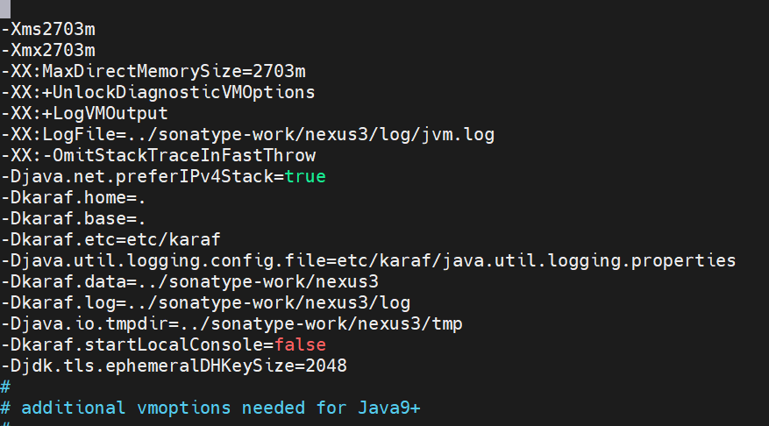Select the +UnlockDiagnosticVMOptions line
This screenshot has width=769, height=426.
[x=158, y=93]
